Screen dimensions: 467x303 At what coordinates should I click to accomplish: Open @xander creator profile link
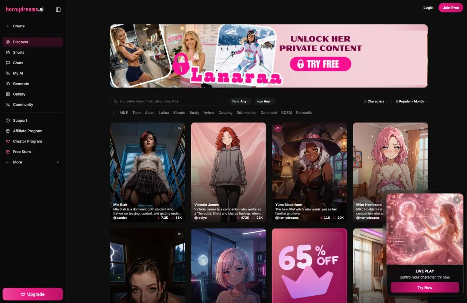[x=120, y=218]
